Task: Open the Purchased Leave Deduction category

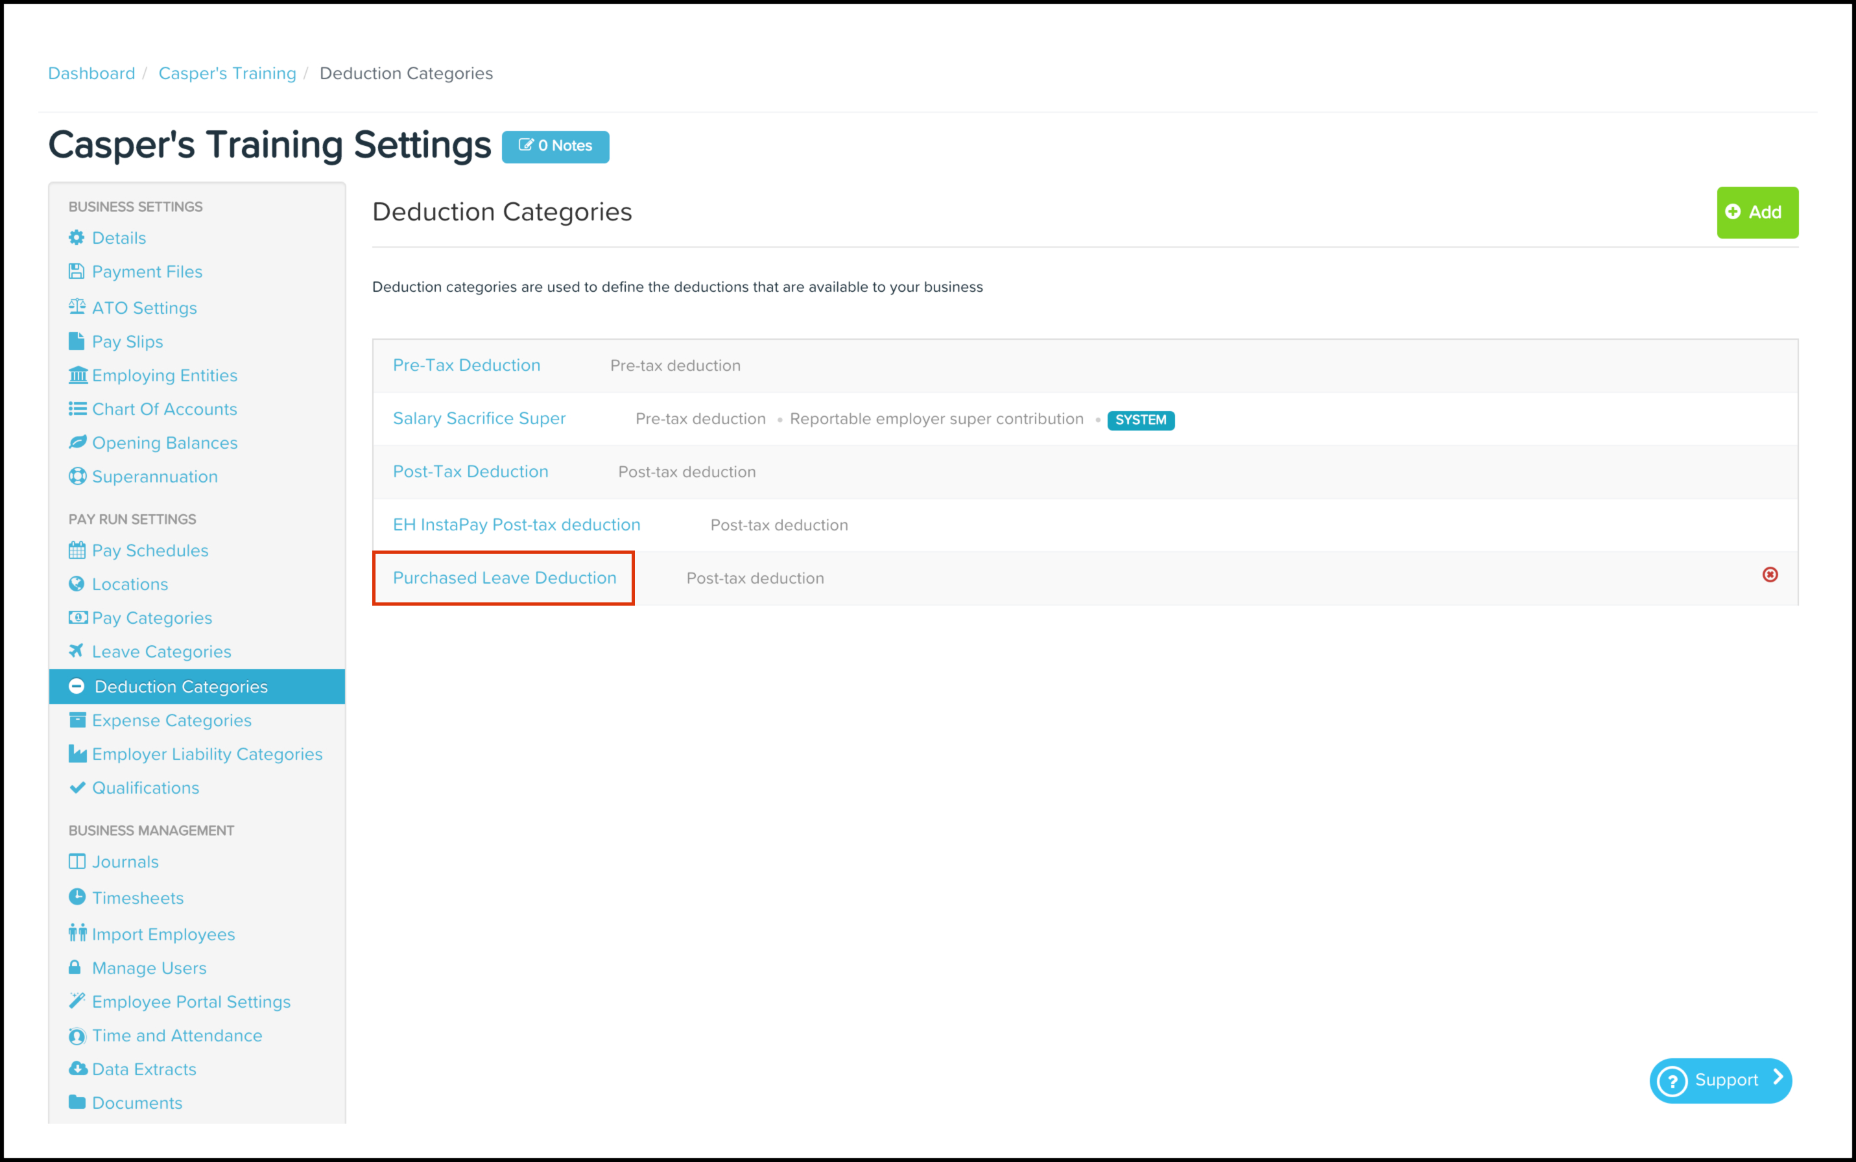Action: click(504, 578)
